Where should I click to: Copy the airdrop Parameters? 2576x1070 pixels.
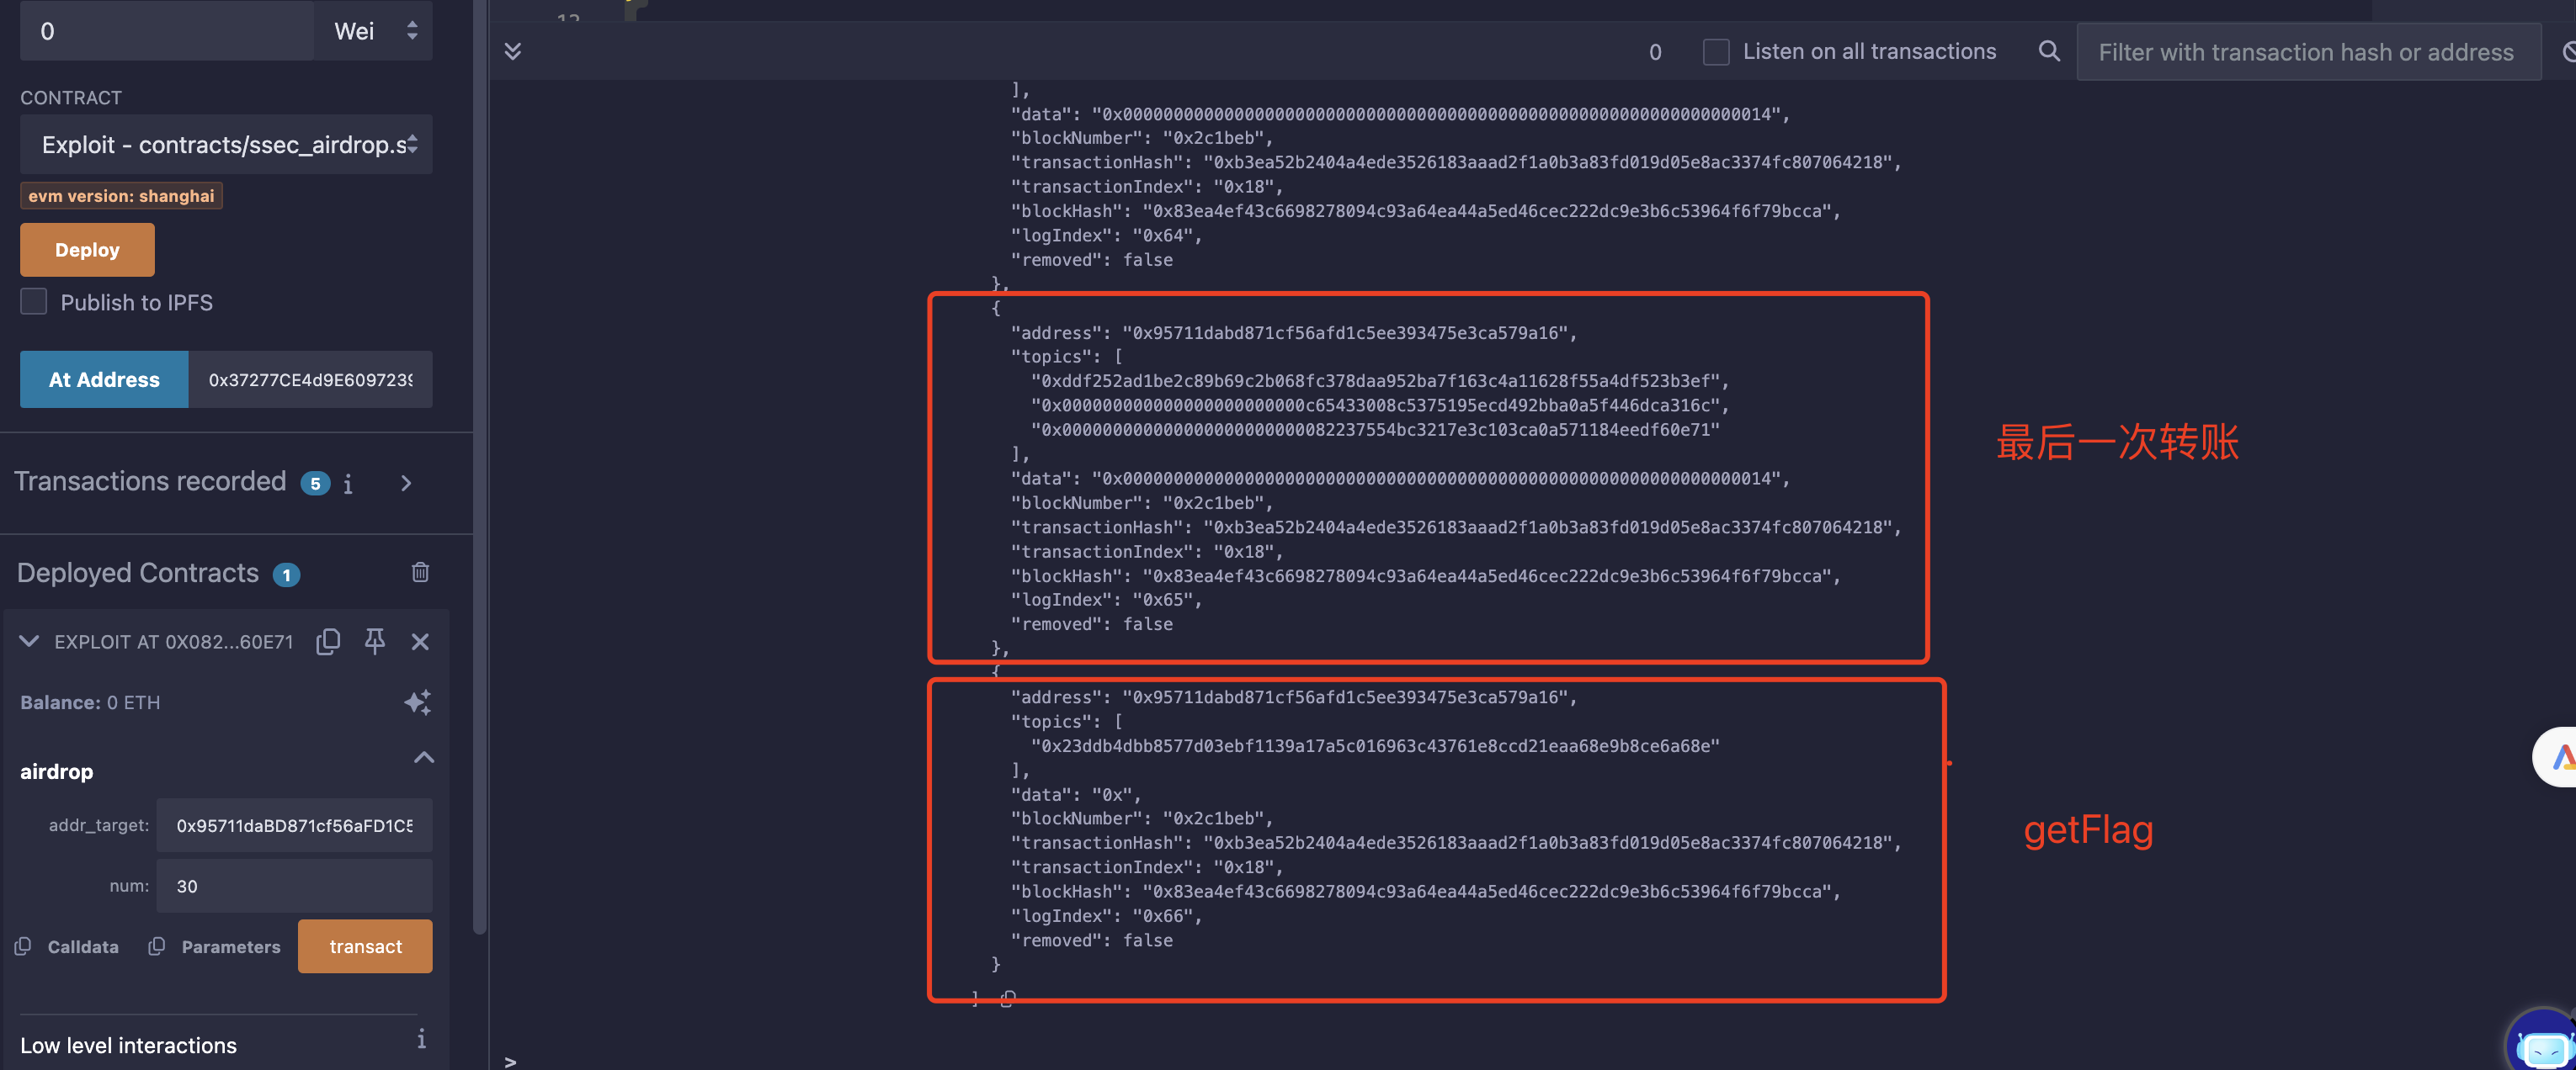(x=157, y=946)
